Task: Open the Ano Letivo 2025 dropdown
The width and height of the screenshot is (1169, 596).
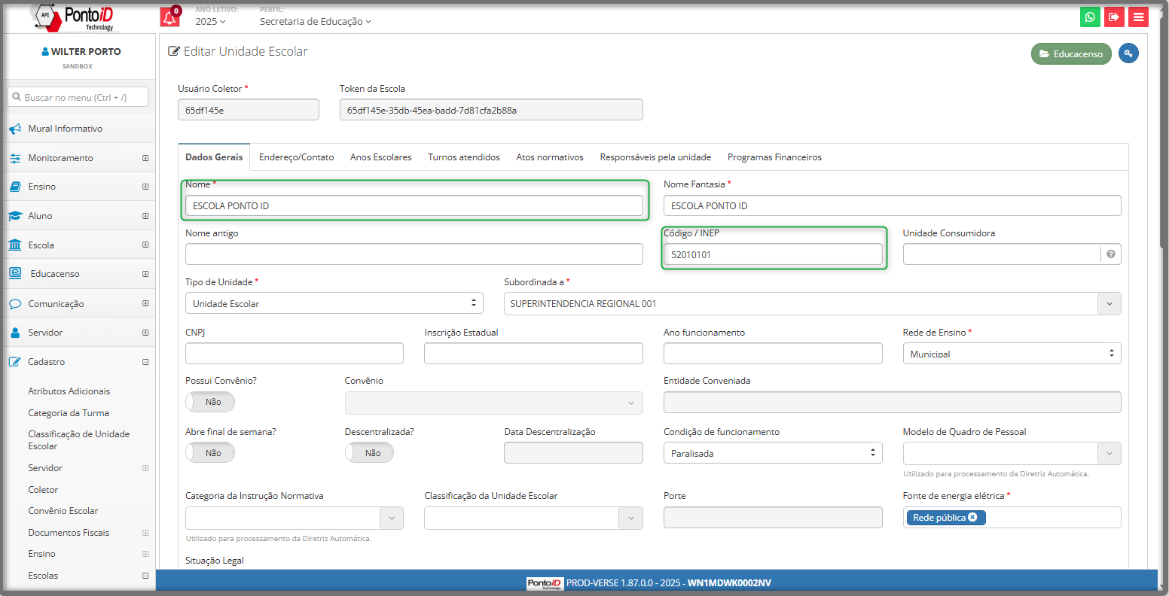Action: [x=210, y=22]
